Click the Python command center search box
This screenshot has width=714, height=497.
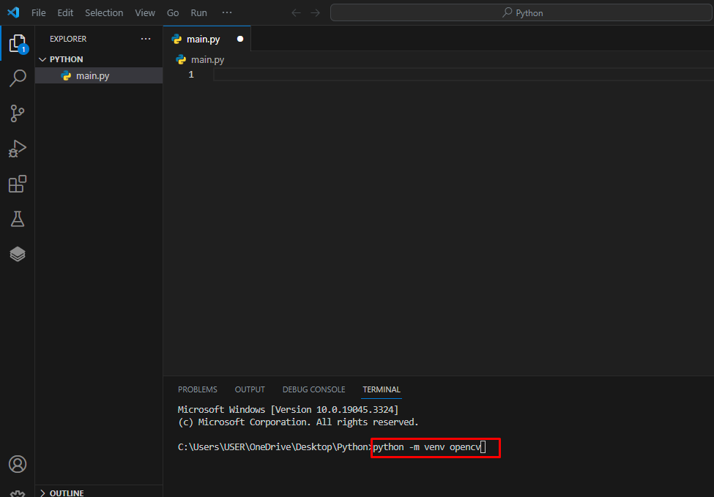[x=521, y=12]
